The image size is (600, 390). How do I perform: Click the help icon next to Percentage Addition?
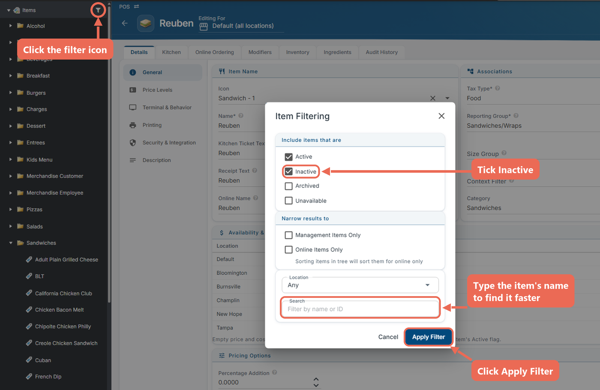pos(275,372)
